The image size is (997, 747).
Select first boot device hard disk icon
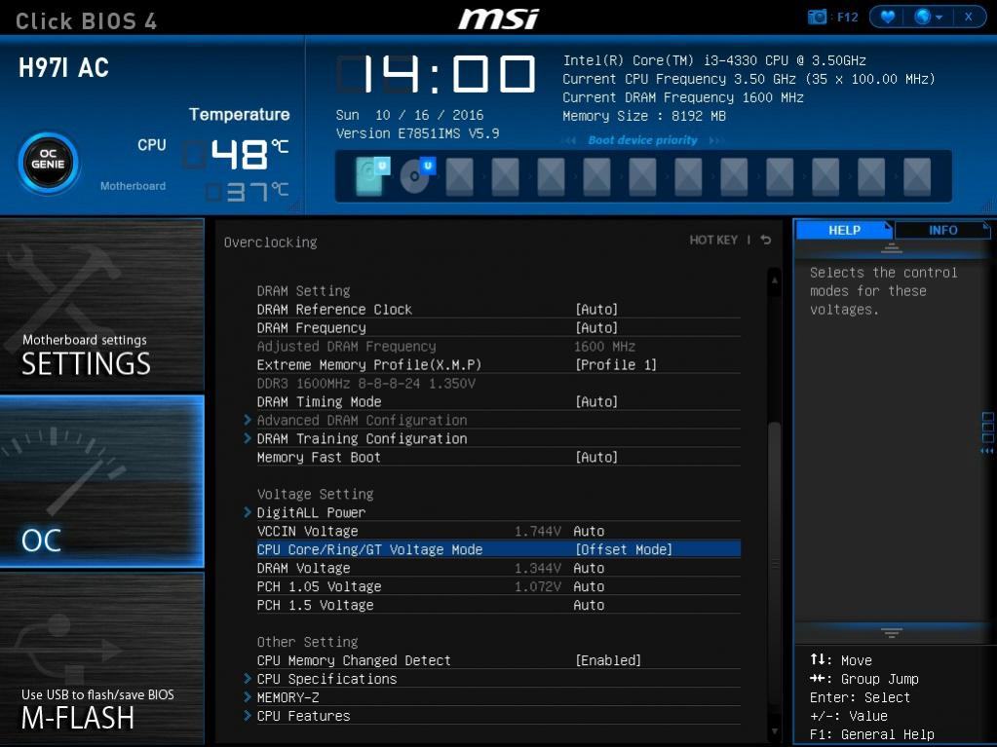click(371, 176)
